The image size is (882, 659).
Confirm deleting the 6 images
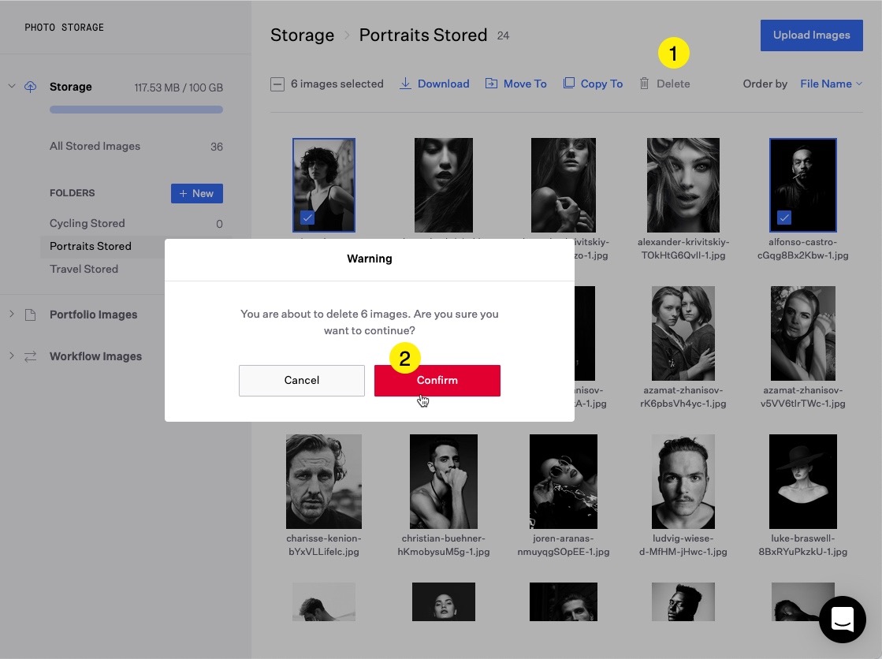(437, 380)
